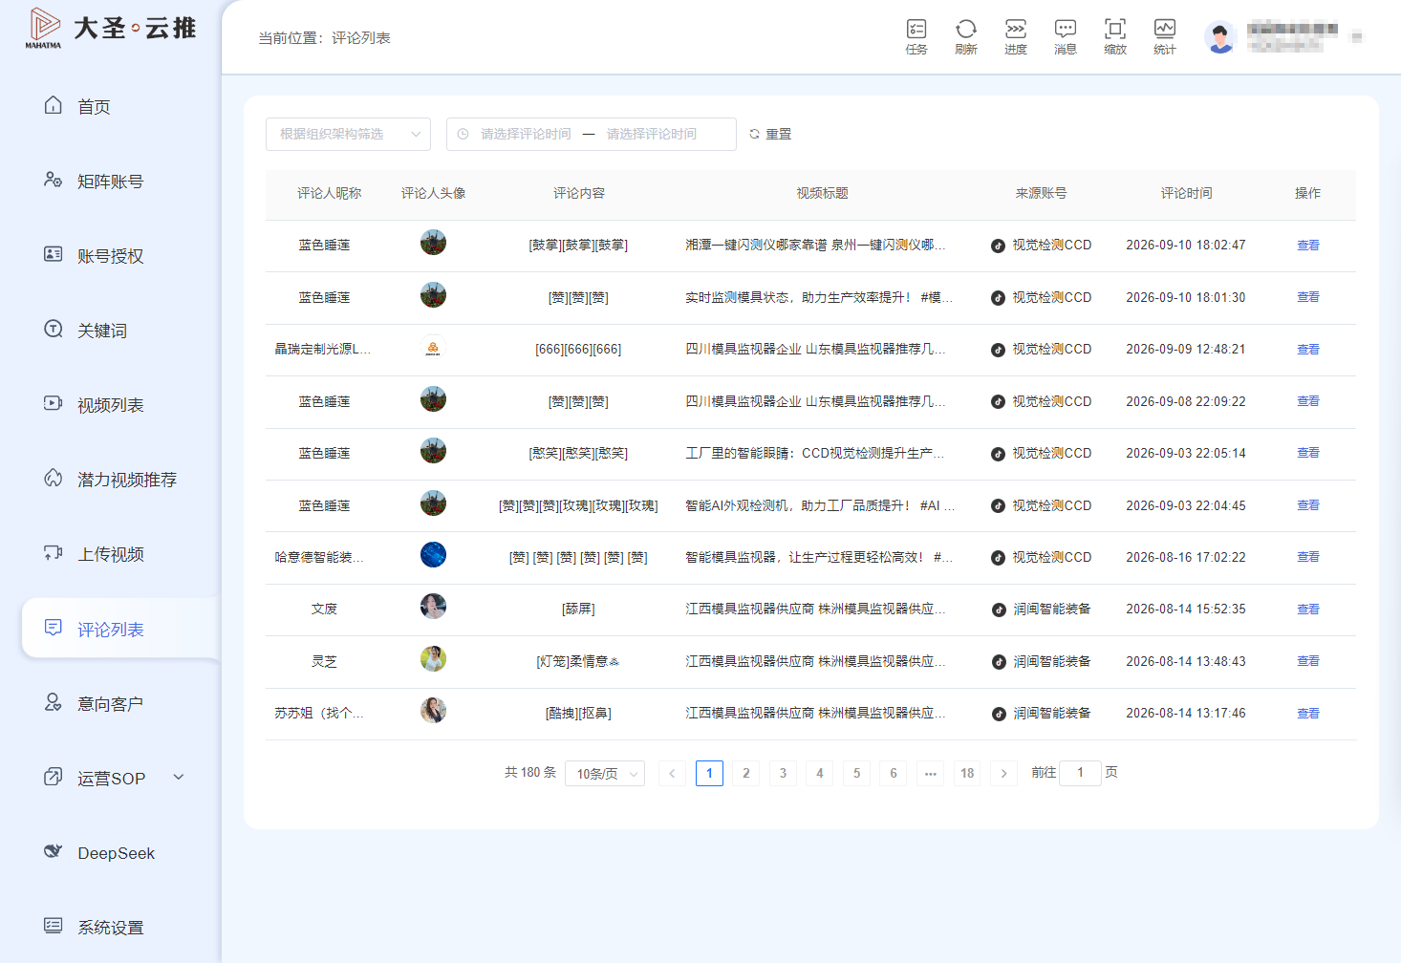
Task: Click the end 请选择评论时间 field
Action: [x=652, y=134]
